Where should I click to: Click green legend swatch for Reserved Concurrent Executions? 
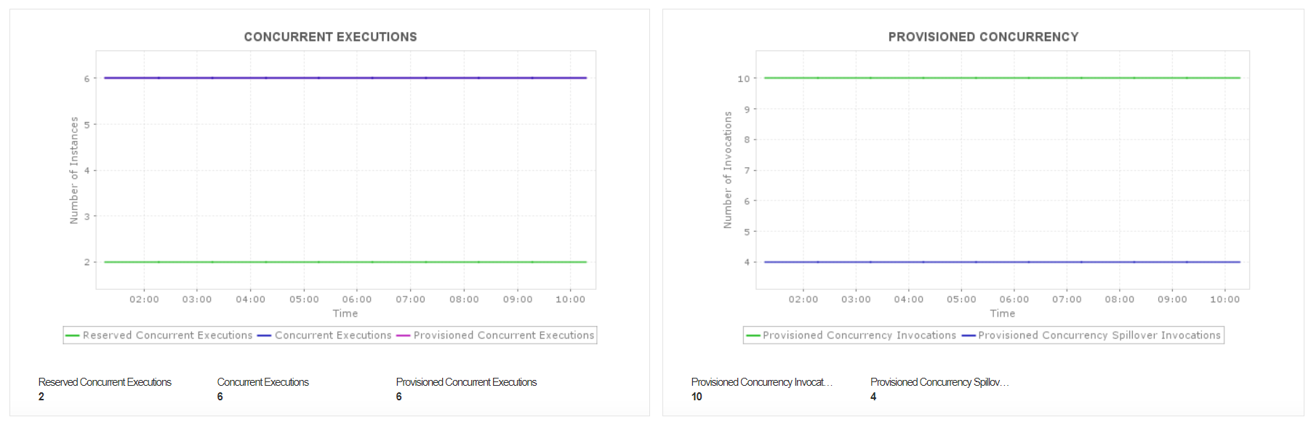72,336
